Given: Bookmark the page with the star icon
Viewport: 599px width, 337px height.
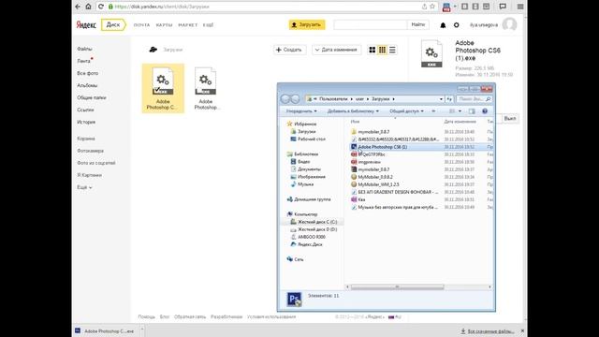Looking at the screenshot, I should pos(432,7).
